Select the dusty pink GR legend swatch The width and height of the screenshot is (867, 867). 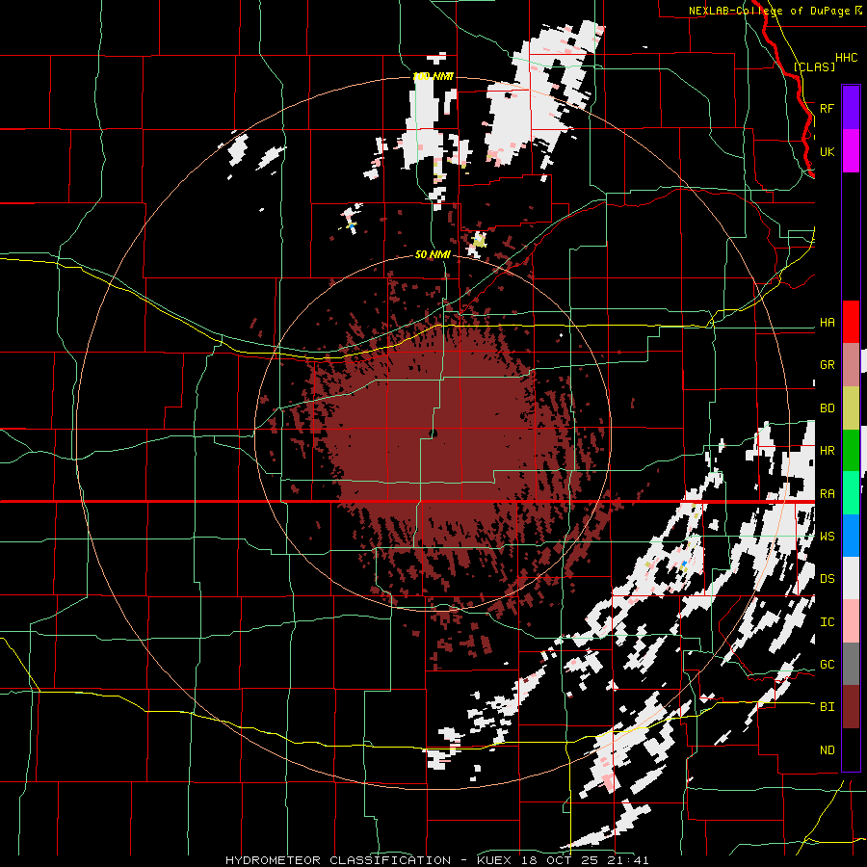pos(851,365)
